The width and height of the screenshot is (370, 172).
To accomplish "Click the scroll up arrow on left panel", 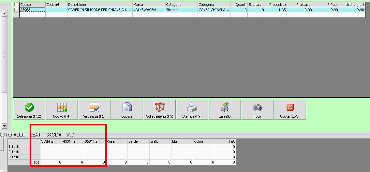I will tap(4, 13).
